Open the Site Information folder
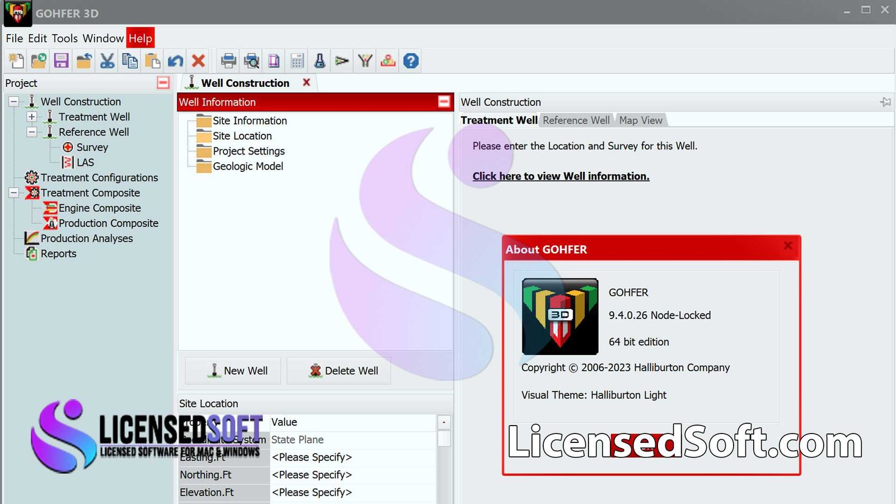Viewport: 896px width, 504px height. point(249,120)
